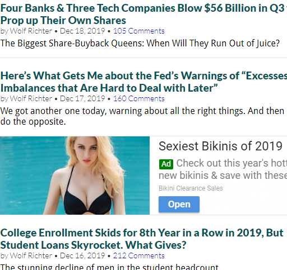Click 'Student Loans Skyrocket. What Gives?' headline line
Viewport: 287px width, 270px height.
click(93, 245)
